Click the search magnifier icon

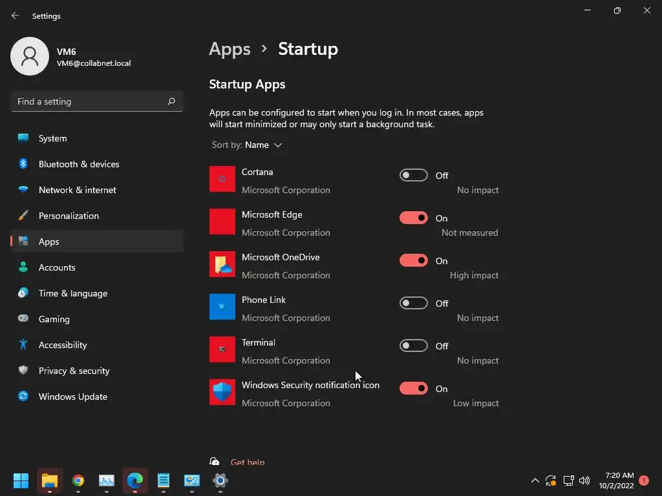point(171,101)
